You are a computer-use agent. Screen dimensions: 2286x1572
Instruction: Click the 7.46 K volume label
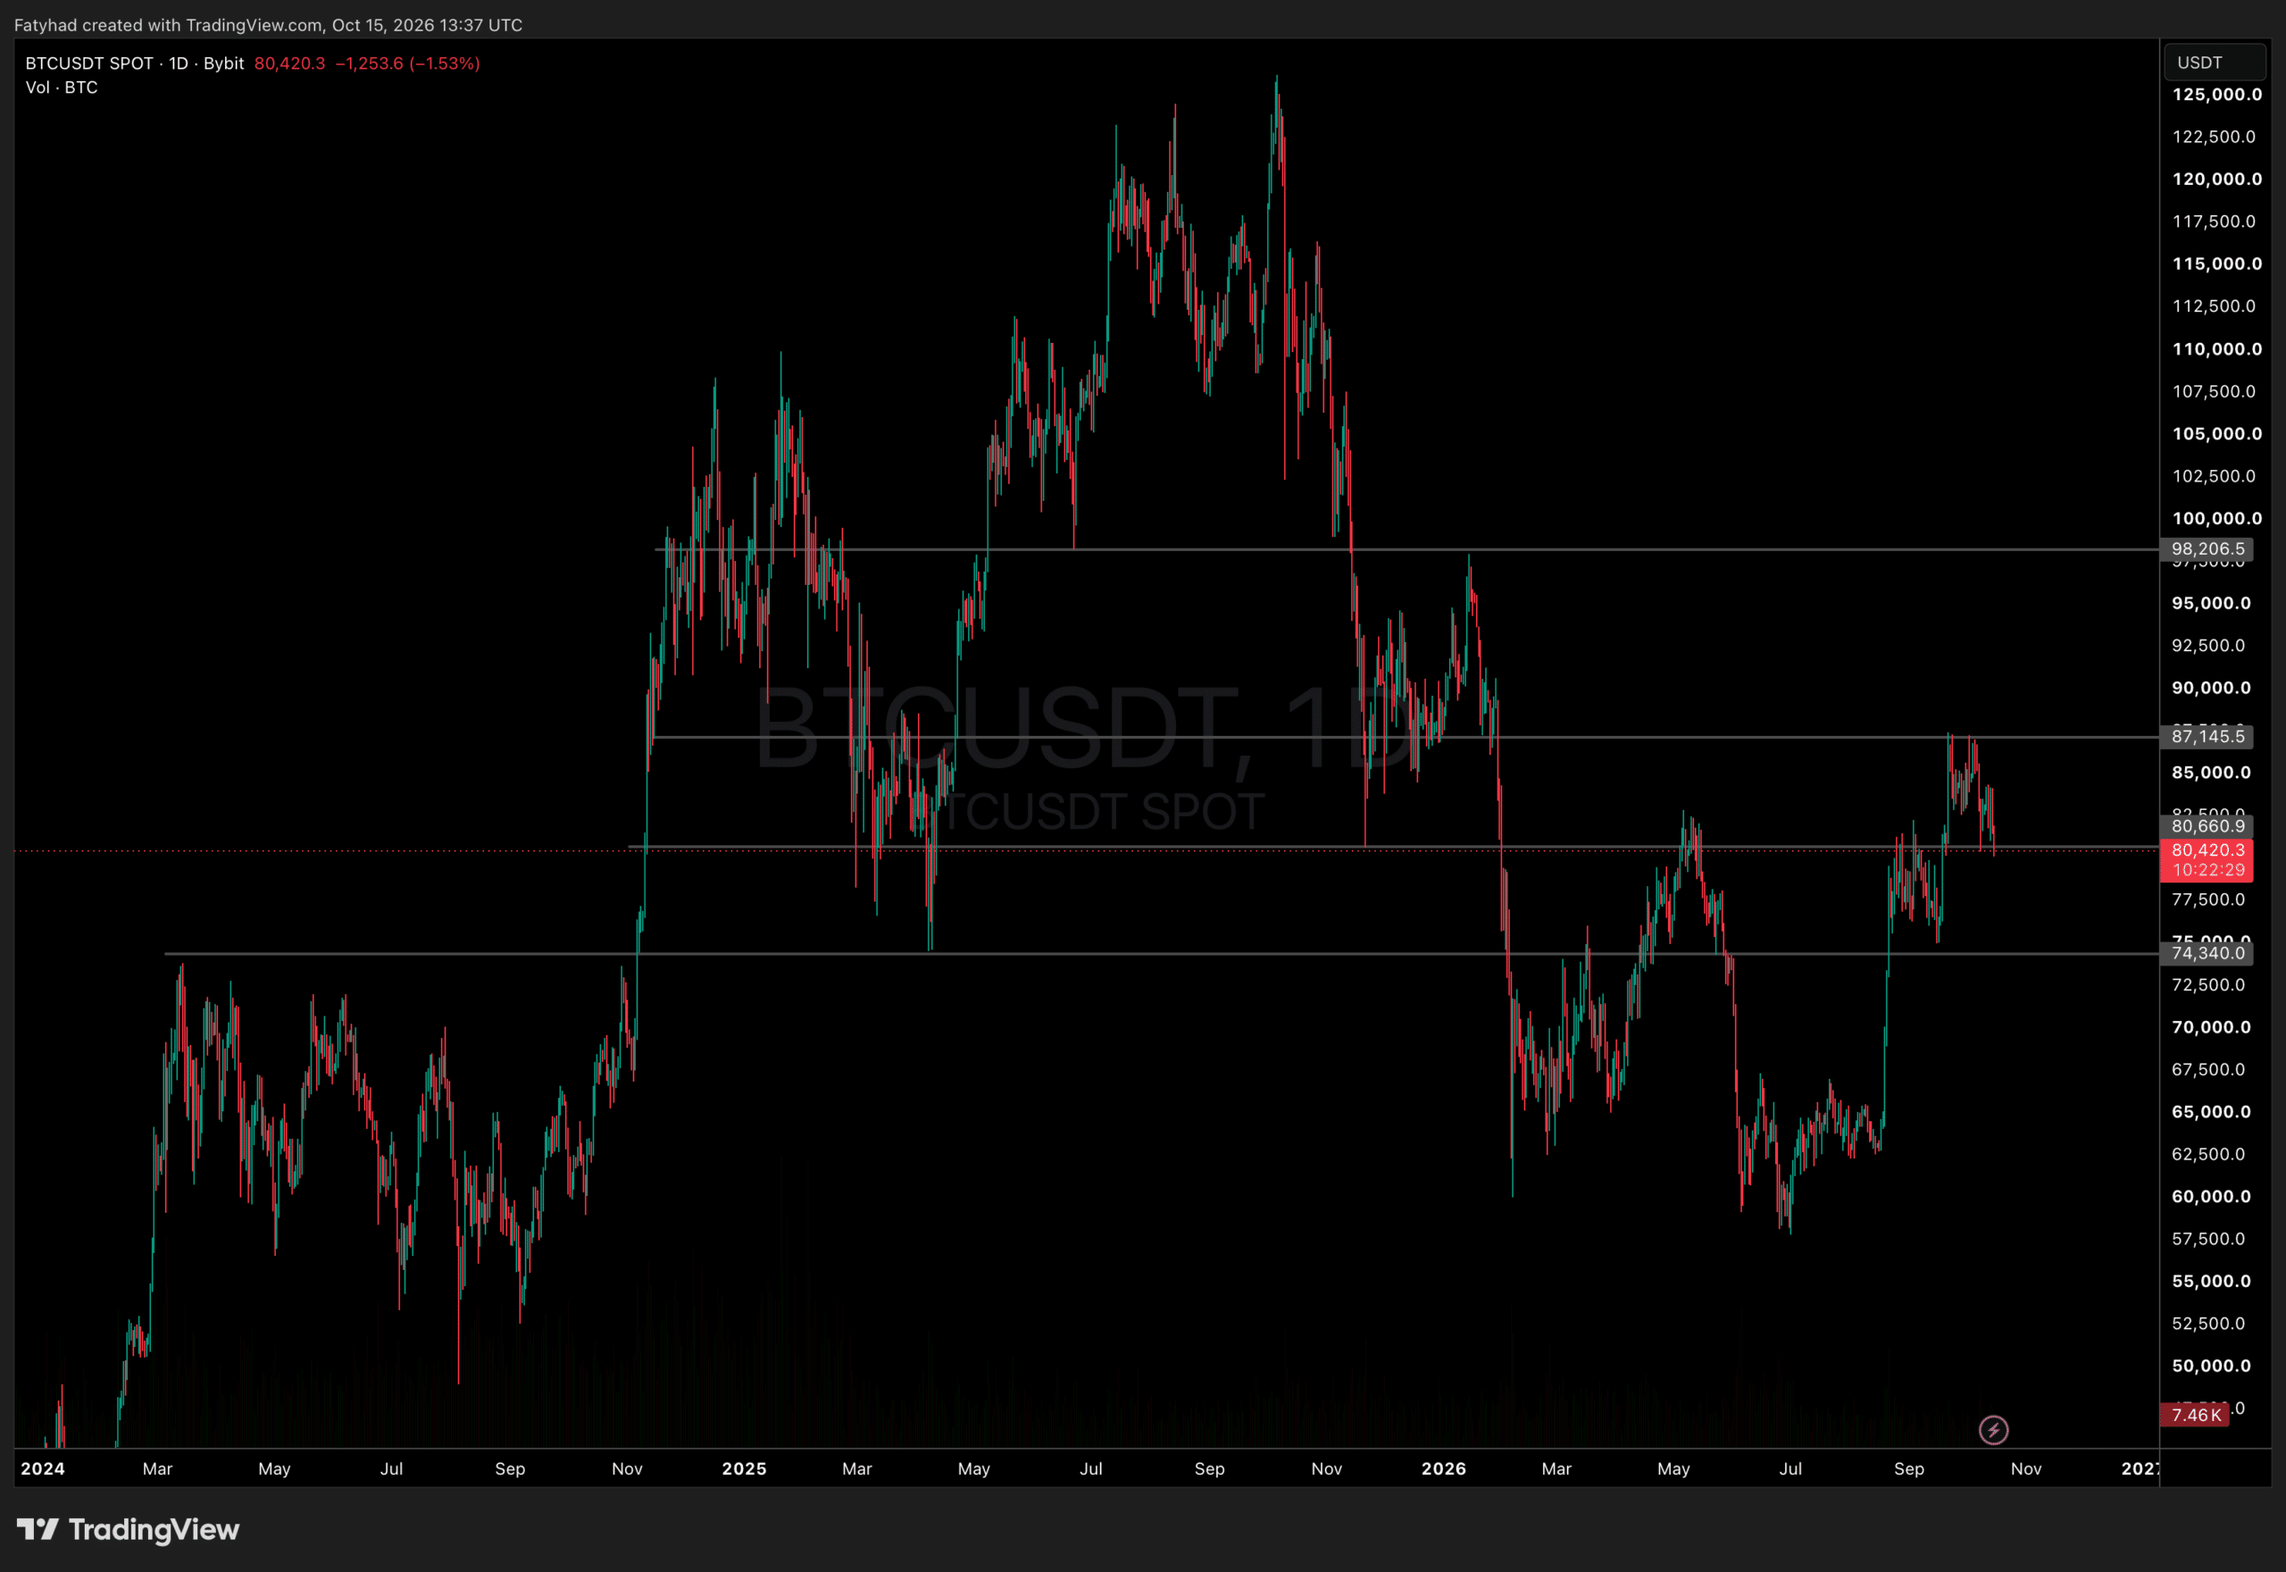coord(2196,1416)
